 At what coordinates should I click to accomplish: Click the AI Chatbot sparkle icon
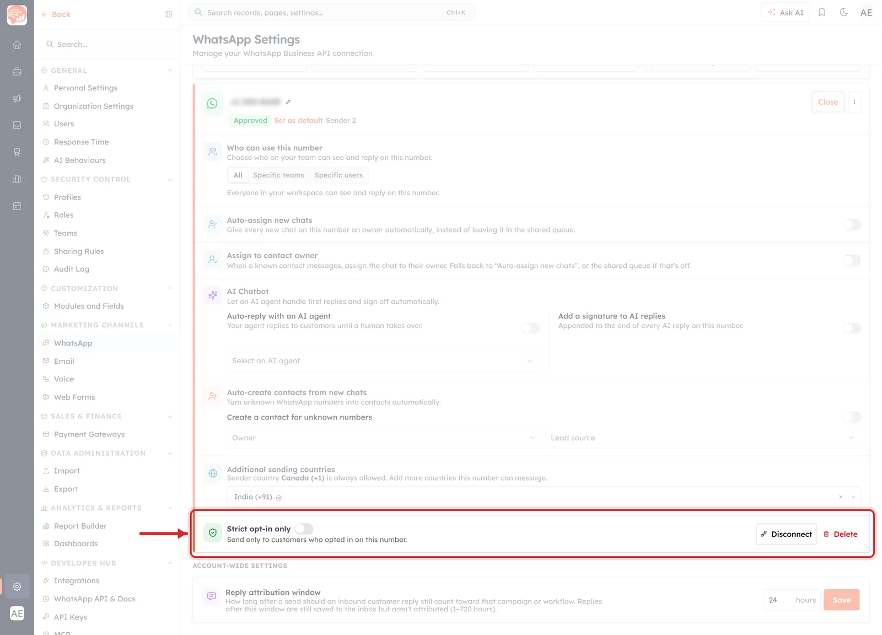pos(213,295)
